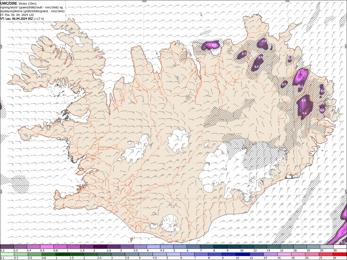347x260 pixels.
Task: Click the bright pink 0.5–0.8 snow legend swatch
Action: coord(47,247)
